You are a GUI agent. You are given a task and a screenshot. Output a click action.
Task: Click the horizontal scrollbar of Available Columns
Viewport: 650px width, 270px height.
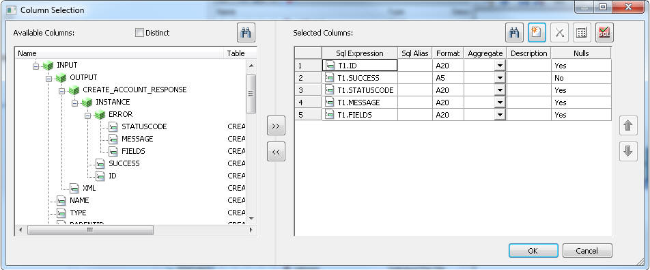133,230
